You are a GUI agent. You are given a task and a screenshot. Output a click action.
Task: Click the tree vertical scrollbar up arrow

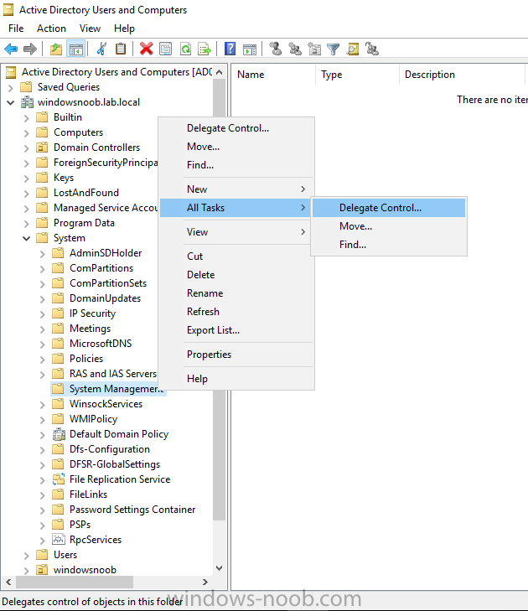pyautogui.click(x=219, y=72)
